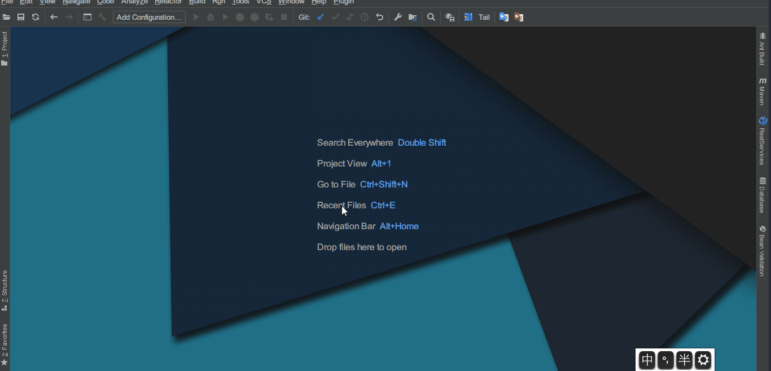Click the Save All disk icon
The width and height of the screenshot is (771, 371).
pyautogui.click(x=21, y=17)
